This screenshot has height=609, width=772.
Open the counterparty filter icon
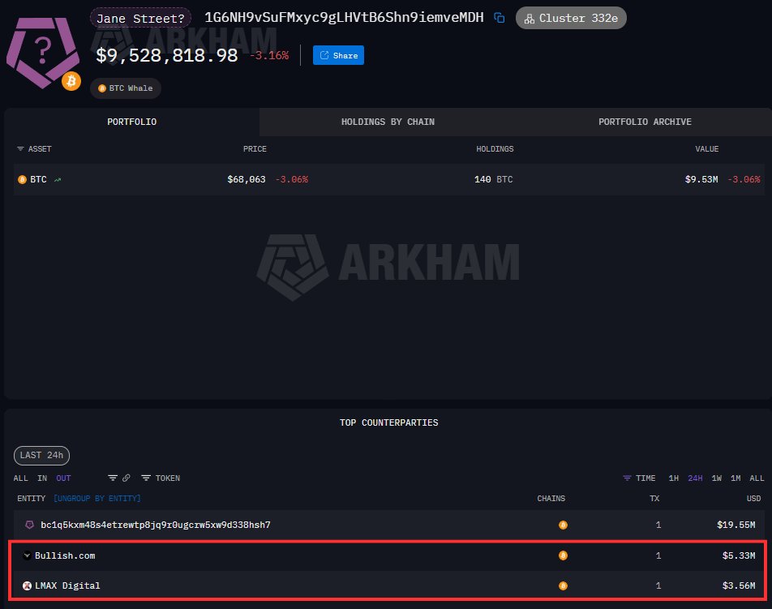pos(113,478)
